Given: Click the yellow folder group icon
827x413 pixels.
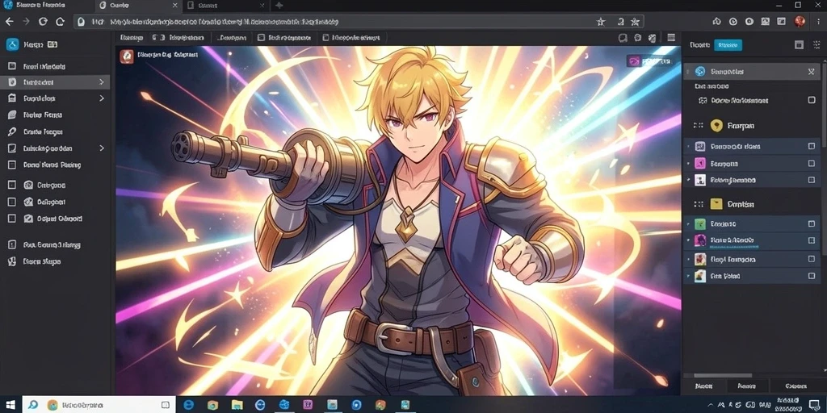Looking at the screenshot, I should (716, 204).
